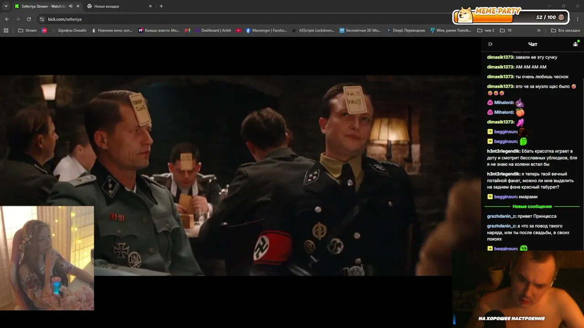Open the DeepL Переводчик bookmark

(406, 31)
